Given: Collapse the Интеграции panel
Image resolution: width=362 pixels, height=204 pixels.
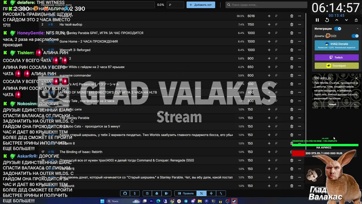Looking at the screenshot, I should pyautogui.click(x=357, y=29).
